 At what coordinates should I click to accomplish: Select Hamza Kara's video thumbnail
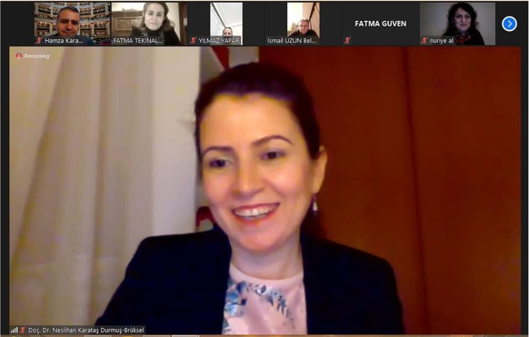pos(72,24)
